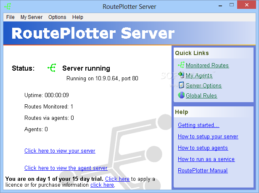Click the 'Status:' label
This screenshot has height=193, width=259.
[x=23, y=68]
